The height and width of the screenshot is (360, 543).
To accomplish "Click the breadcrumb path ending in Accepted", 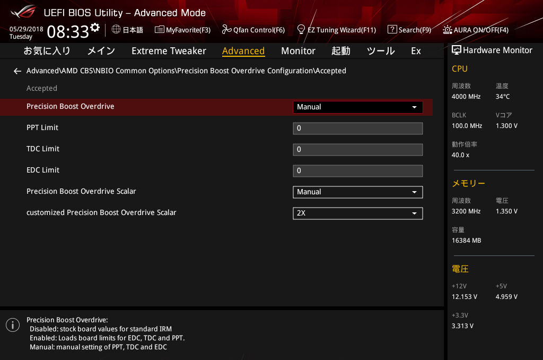I will point(186,71).
